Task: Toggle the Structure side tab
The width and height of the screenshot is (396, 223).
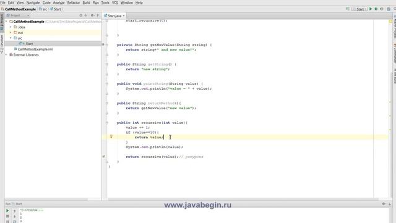Action: pyautogui.click(x=2, y=44)
